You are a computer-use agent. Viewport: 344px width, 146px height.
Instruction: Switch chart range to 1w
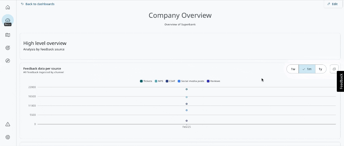(x=293, y=69)
